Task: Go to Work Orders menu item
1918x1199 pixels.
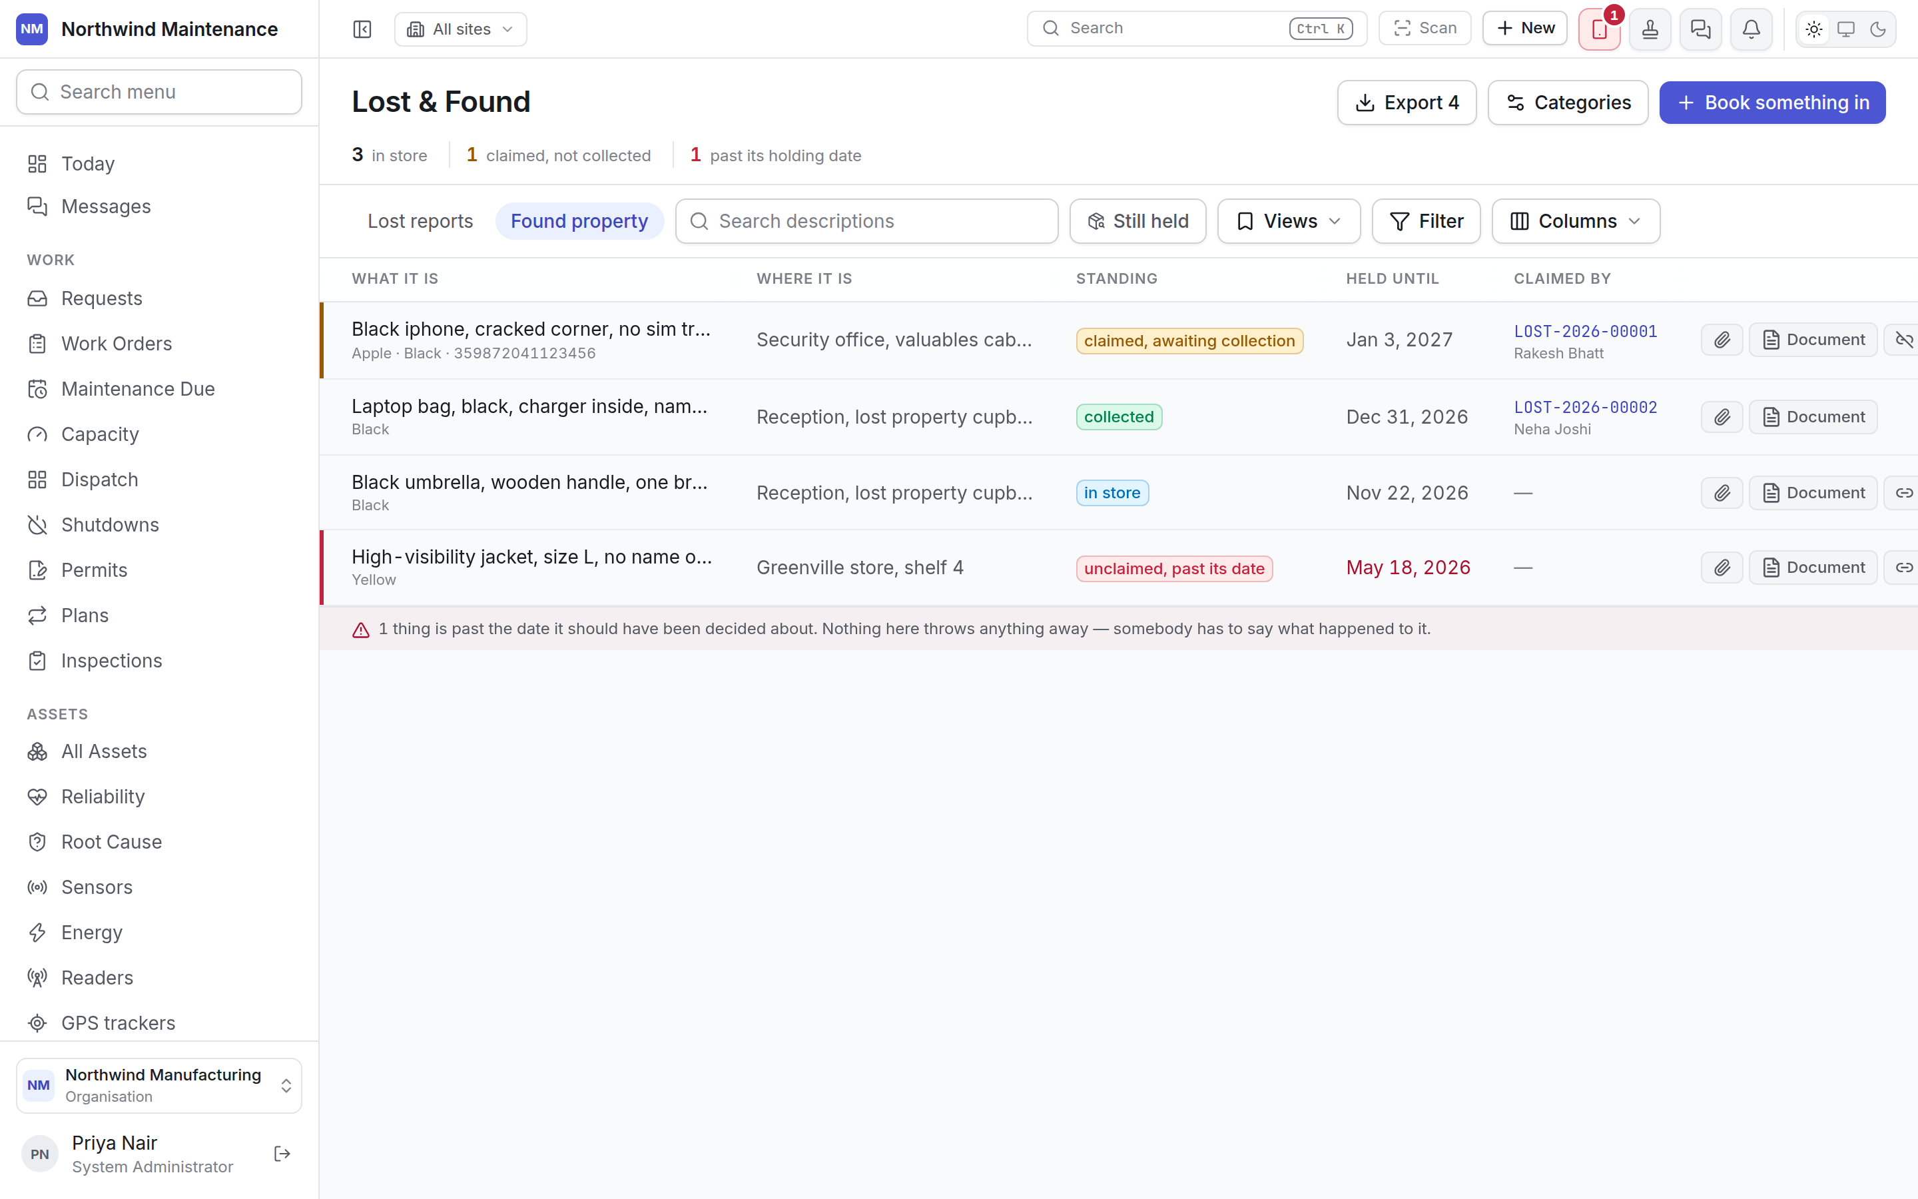Action: pos(159,343)
